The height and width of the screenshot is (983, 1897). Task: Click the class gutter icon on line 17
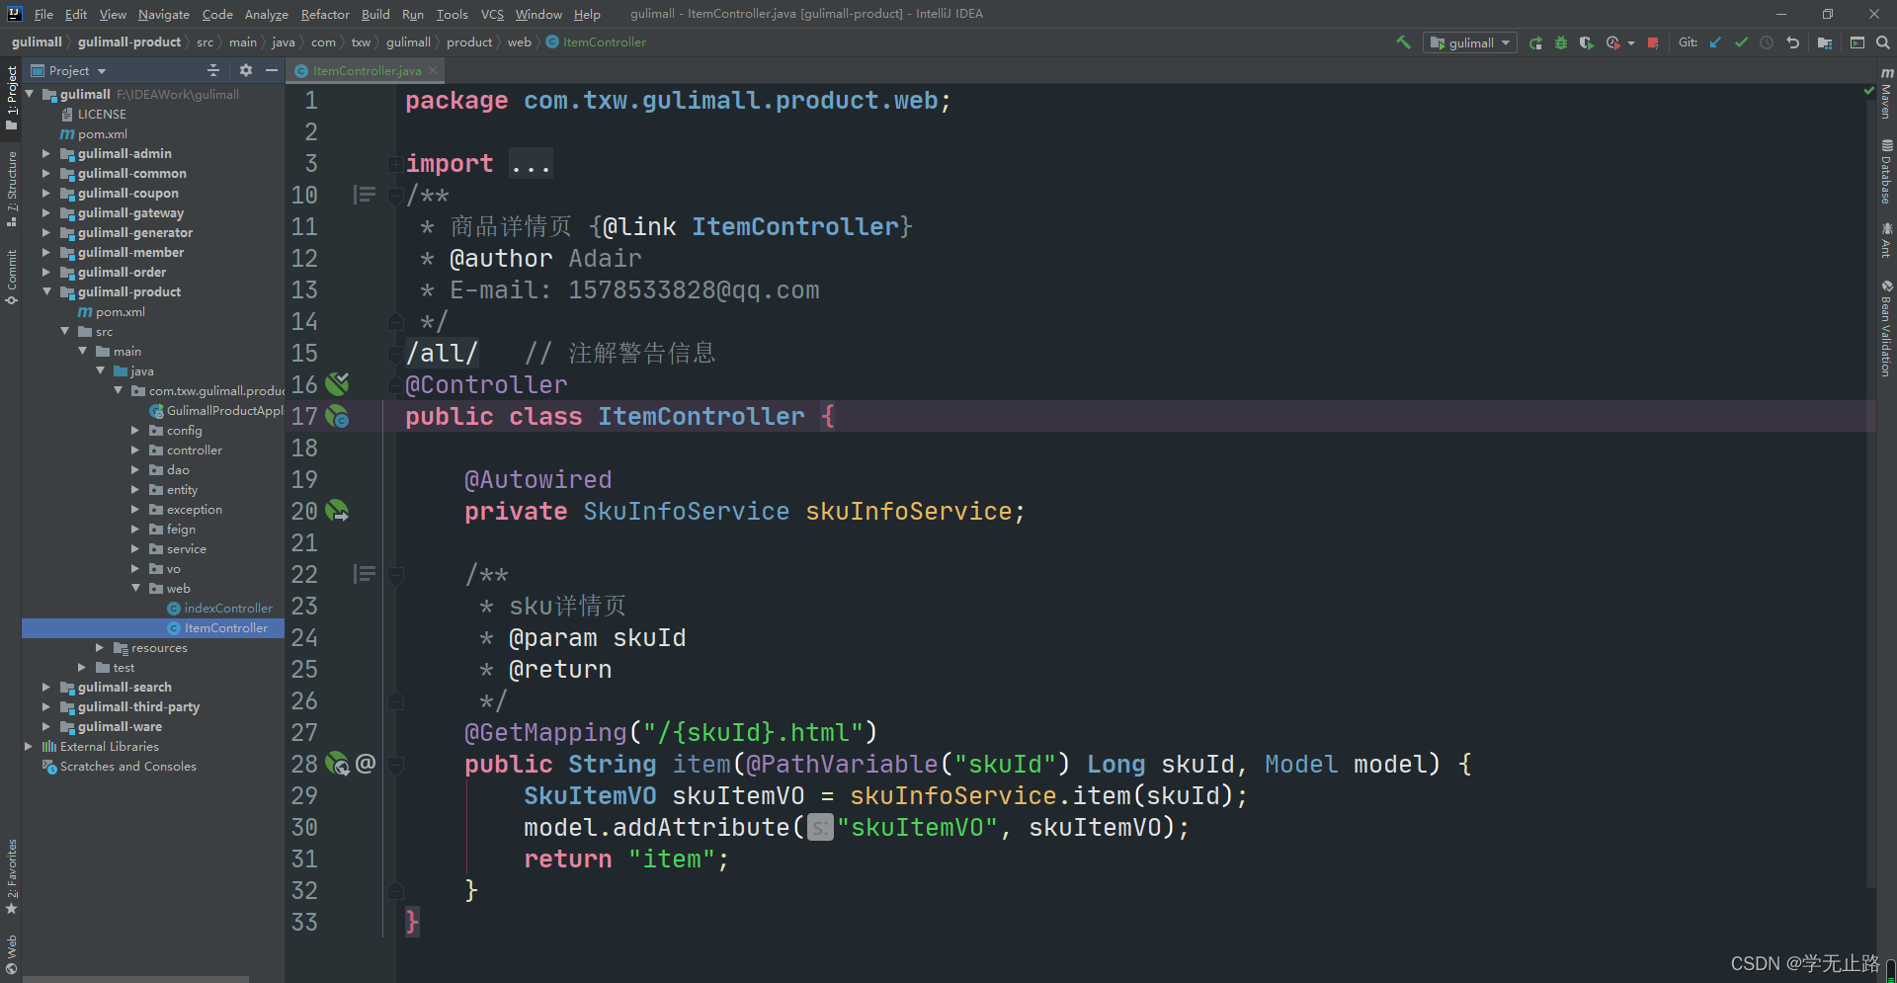[337, 416]
